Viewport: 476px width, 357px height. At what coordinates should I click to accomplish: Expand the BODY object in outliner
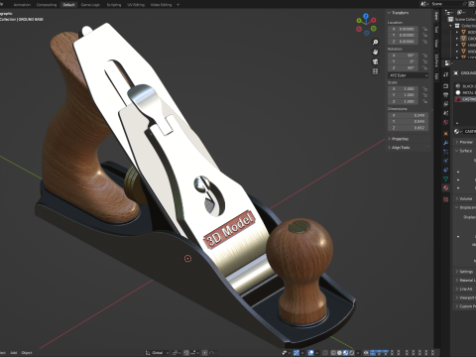pos(457,32)
